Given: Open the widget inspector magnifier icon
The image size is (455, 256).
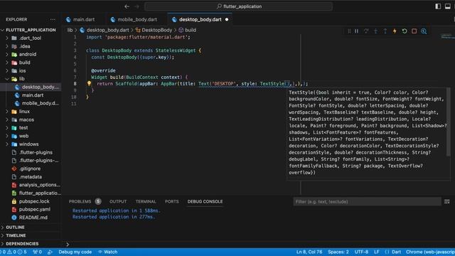Looking at the screenshot, I should tap(424, 31).
